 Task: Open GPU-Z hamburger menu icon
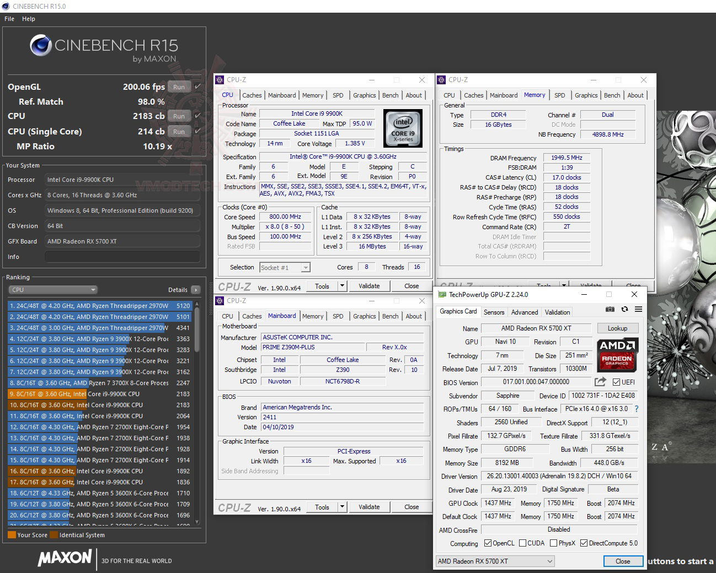(638, 310)
